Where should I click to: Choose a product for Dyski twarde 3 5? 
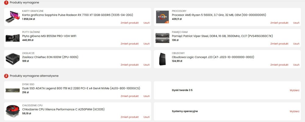(x=295, y=90)
